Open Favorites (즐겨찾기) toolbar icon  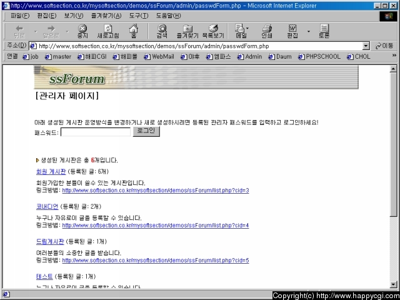tap(187, 31)
